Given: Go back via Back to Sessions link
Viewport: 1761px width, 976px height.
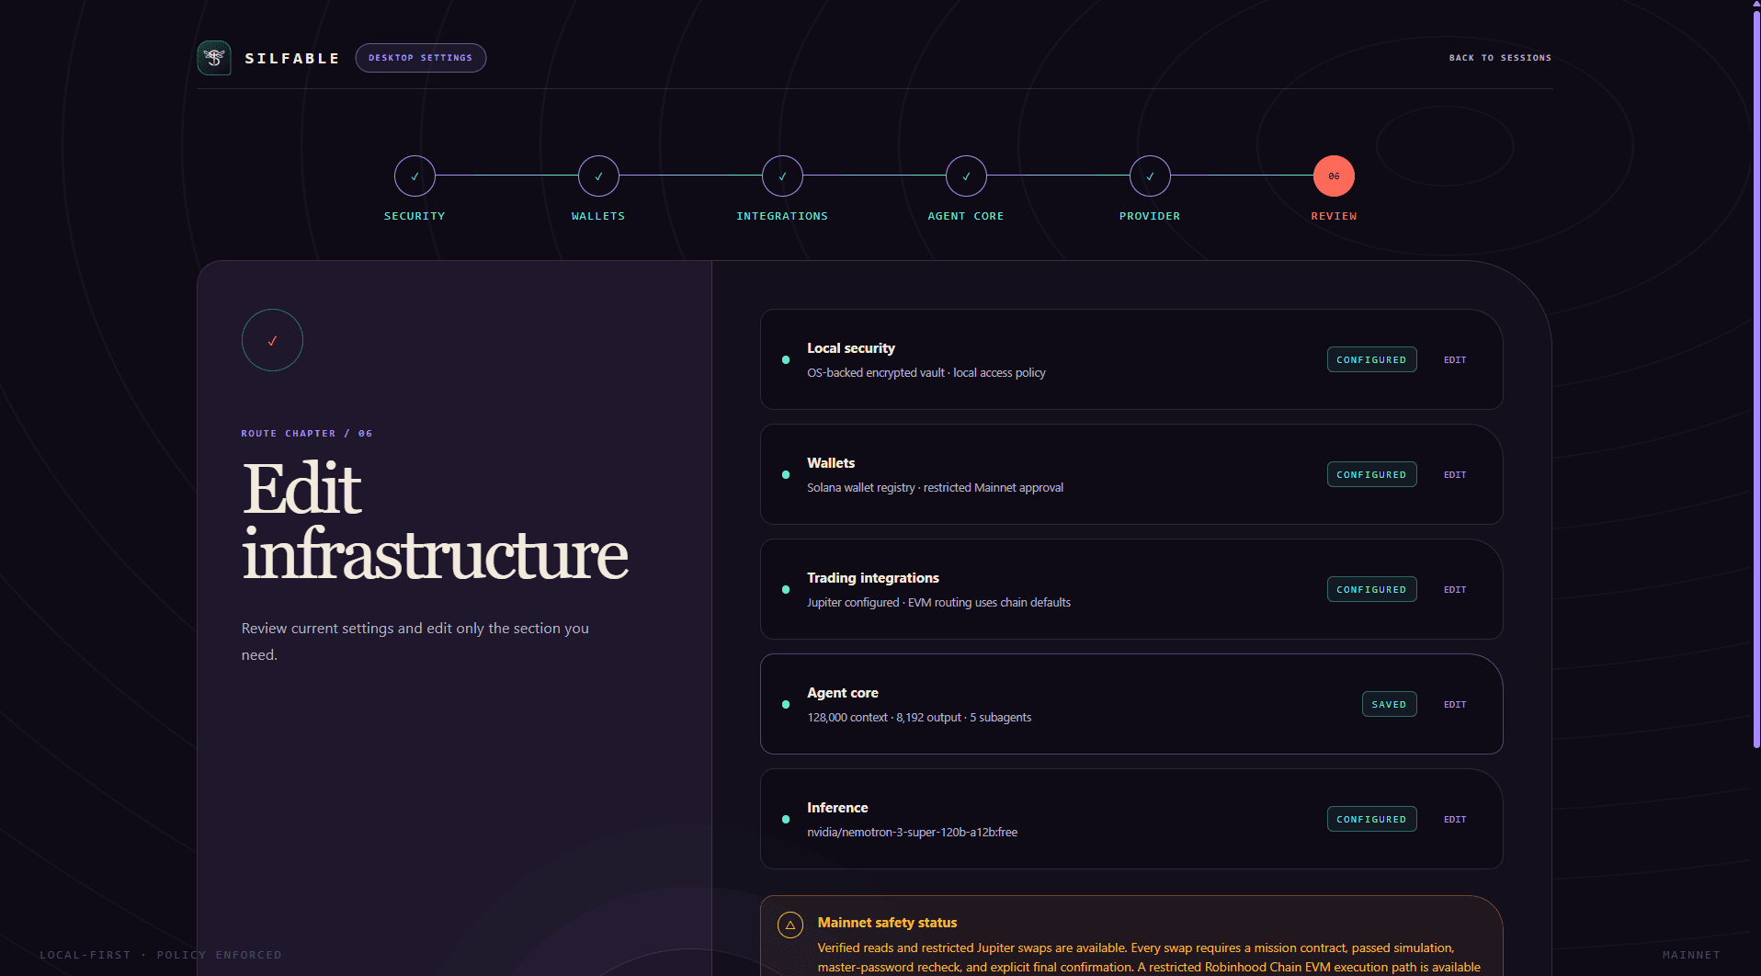Looking at the screenshot, I should pos(1500,58).
